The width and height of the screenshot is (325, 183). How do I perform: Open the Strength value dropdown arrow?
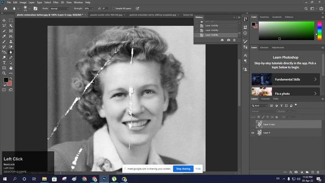pyautogui.click(x=92, y=9)
